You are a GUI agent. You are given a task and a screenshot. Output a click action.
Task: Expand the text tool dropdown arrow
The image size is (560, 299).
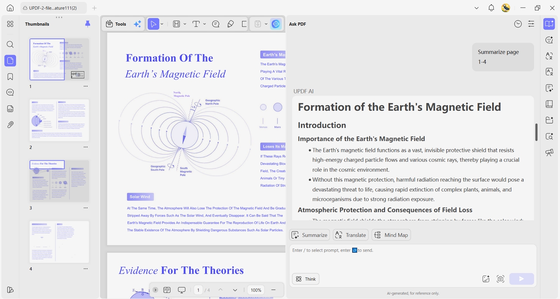coord(205,24)
